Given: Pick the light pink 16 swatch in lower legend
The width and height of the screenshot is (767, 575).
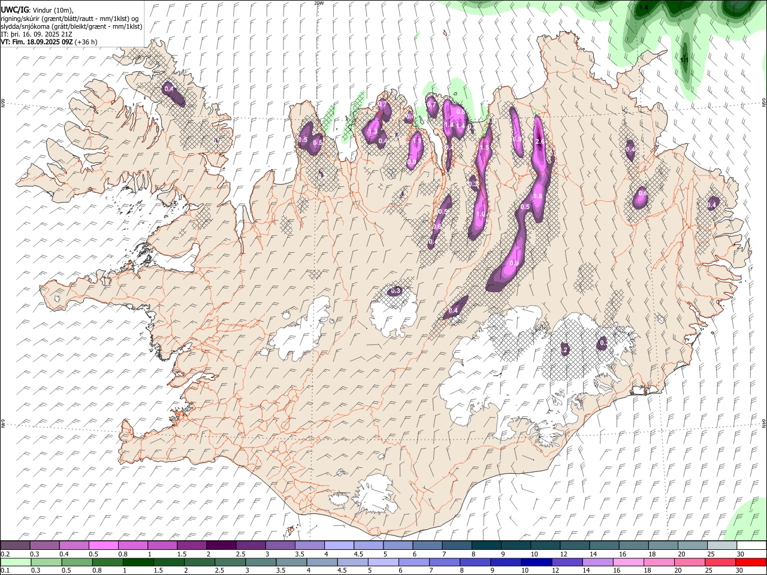Looking at the screenshot, I should (x=628, y=562).
